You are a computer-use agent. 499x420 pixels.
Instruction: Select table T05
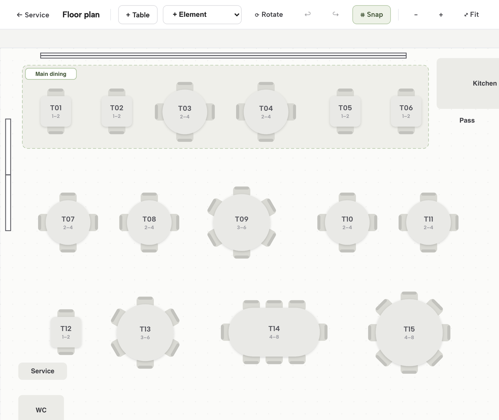click(x=345, y=111)
